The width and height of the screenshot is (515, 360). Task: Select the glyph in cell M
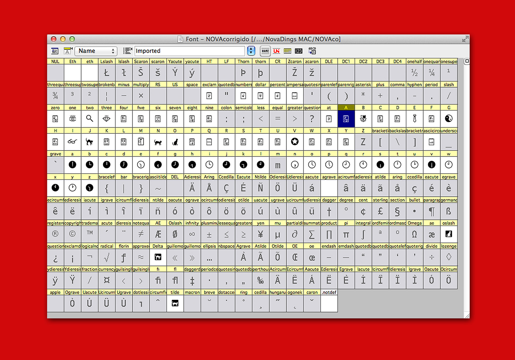click(x=141, y=142)
